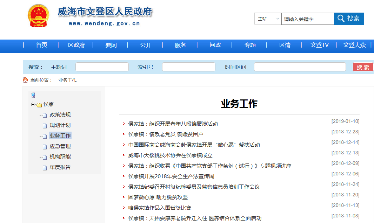Open the 主站 site dropdown

point(268,19)
